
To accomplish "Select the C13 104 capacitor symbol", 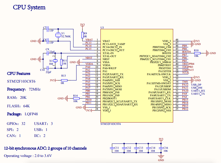I will point(136,148).
